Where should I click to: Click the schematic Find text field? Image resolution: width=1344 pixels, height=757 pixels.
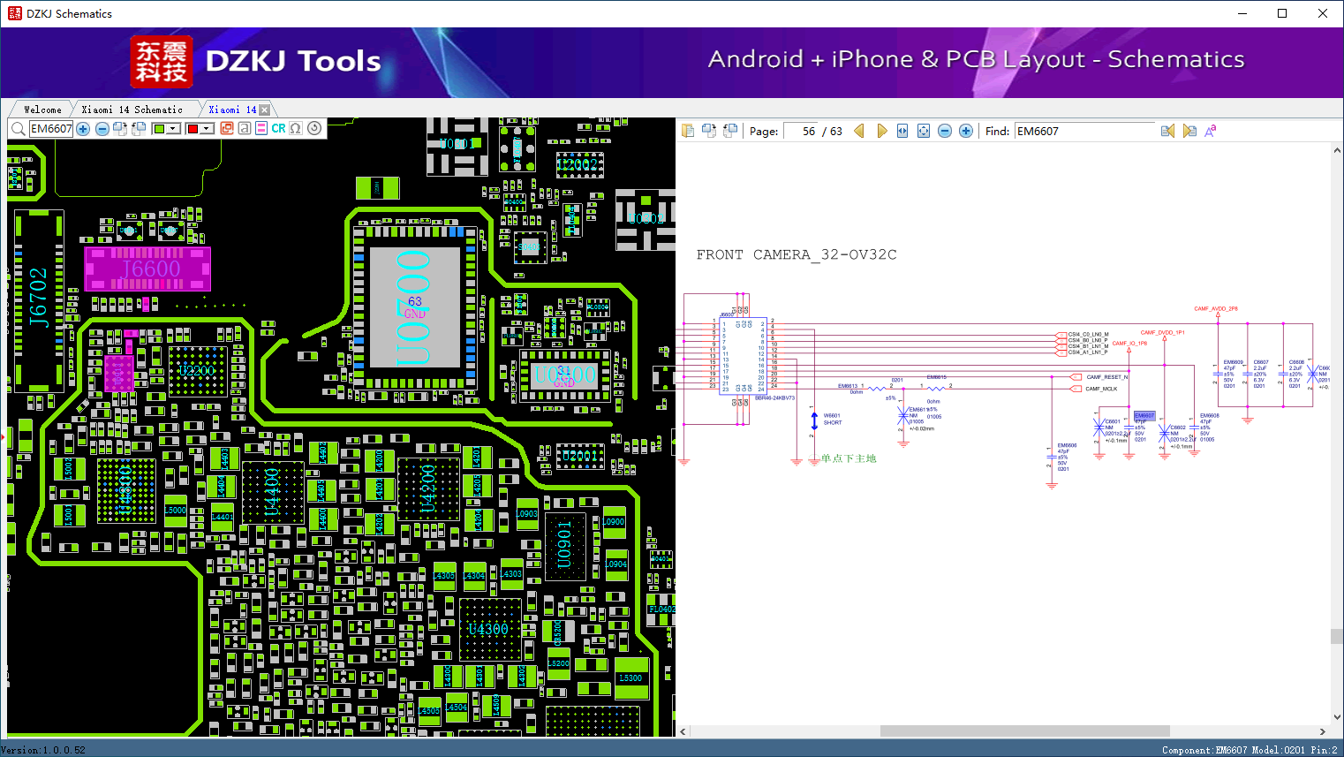click(x=1084, y=131)
